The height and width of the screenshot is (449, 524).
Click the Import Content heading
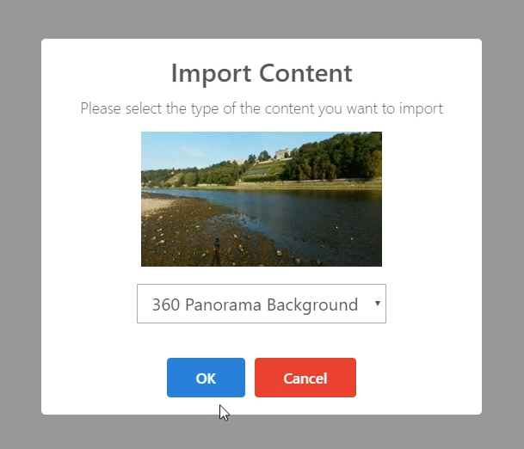261,73
